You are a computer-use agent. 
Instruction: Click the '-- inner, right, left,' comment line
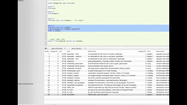click(56, 39)
